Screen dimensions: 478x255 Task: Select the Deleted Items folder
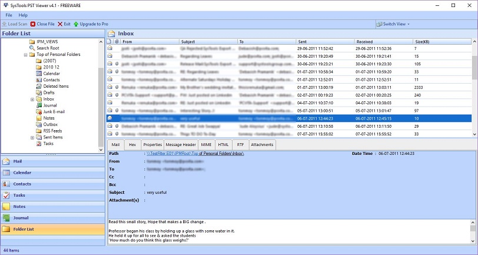tap(52, 87)
